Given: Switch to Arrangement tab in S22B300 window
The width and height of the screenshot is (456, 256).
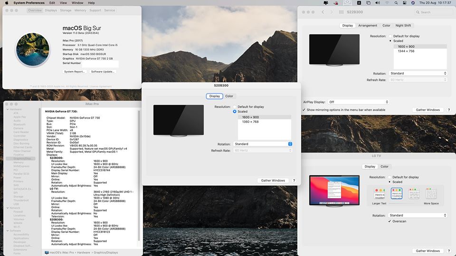Looking at the screenshot, I should tap(368, 26).
